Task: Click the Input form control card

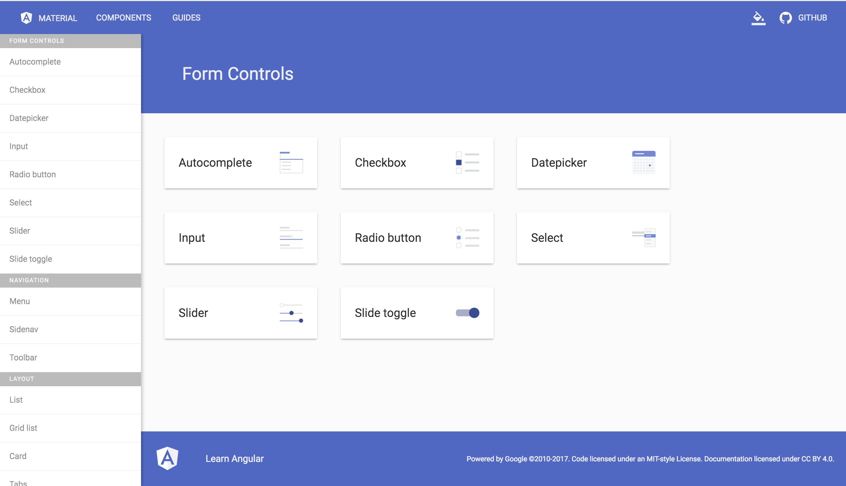Action: pyautogui.click(x=241, y=237)
